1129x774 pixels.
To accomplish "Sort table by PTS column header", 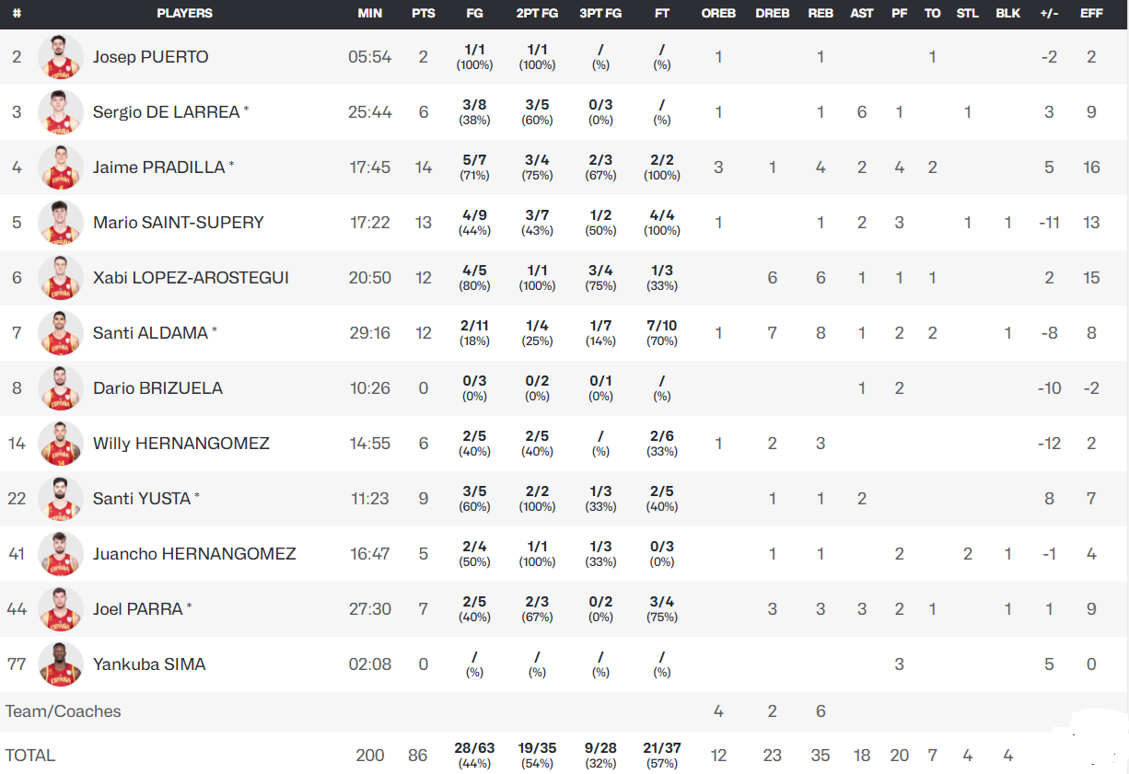I will click(x=424, y=14).
